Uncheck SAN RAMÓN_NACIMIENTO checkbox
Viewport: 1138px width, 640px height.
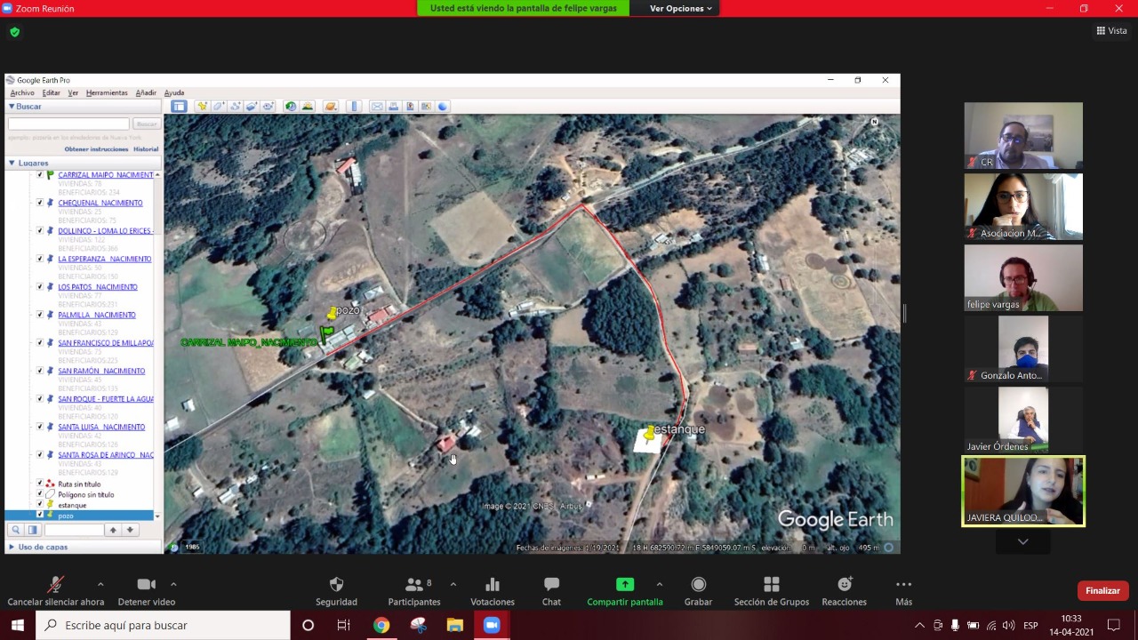click(40, 371)
